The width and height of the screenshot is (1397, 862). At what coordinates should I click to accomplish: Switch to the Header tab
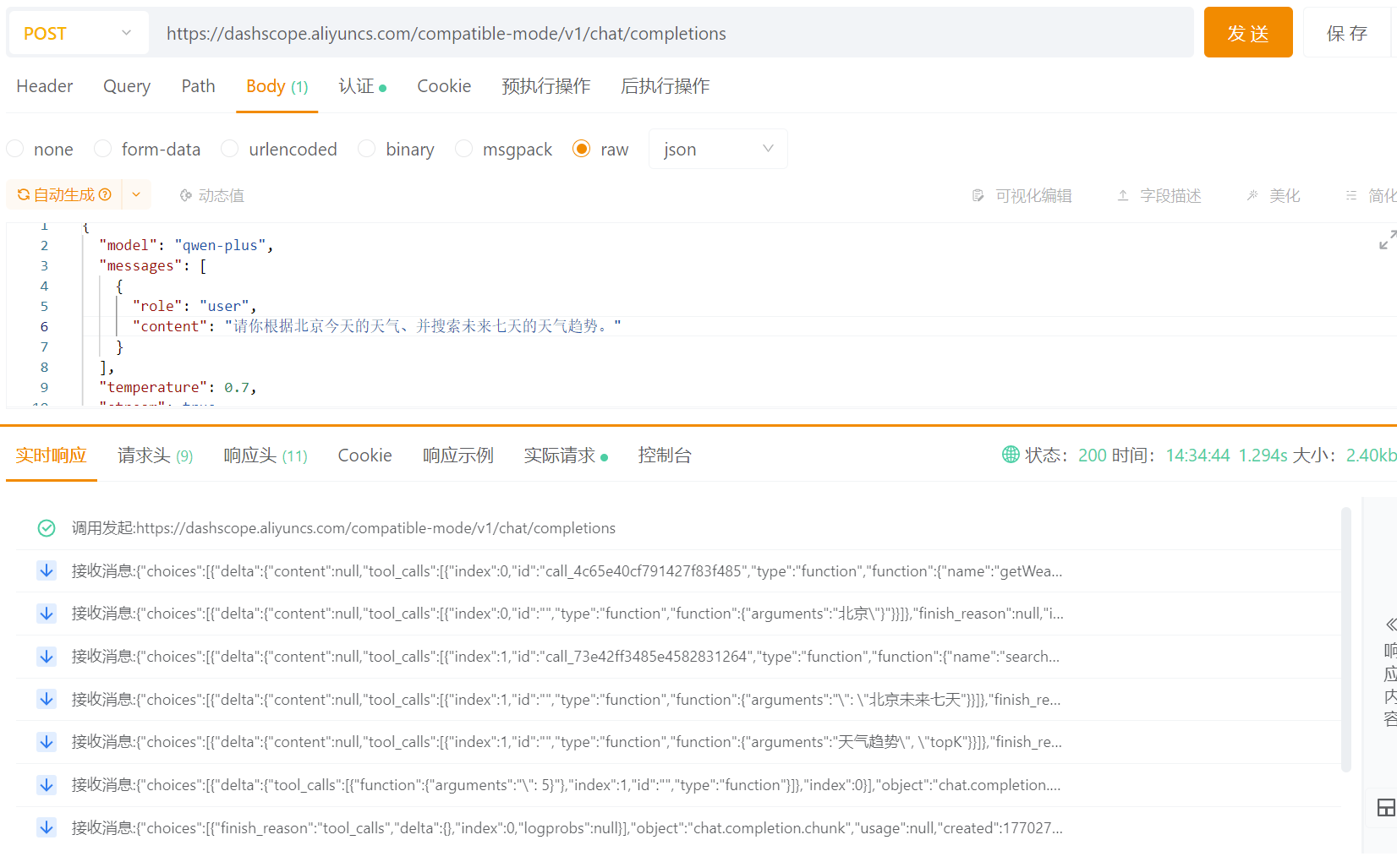coord(45,86)
